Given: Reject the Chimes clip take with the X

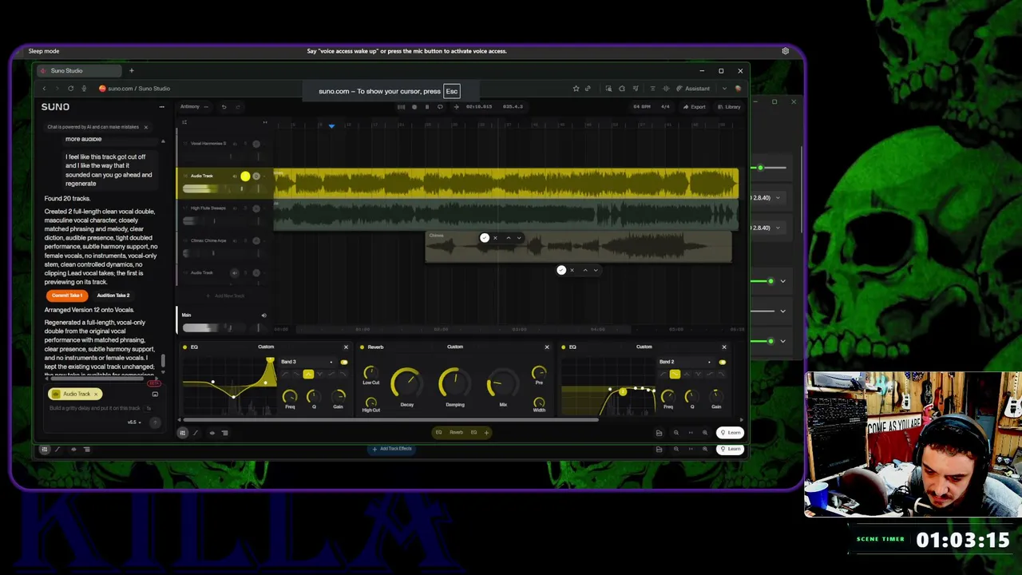Looking at the screenshot, I should click(495, 238).
